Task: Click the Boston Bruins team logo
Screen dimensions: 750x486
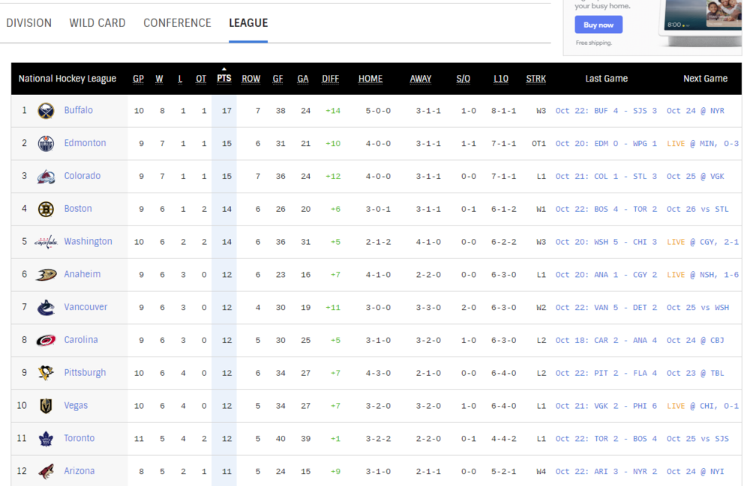Action: coord(46,209)
